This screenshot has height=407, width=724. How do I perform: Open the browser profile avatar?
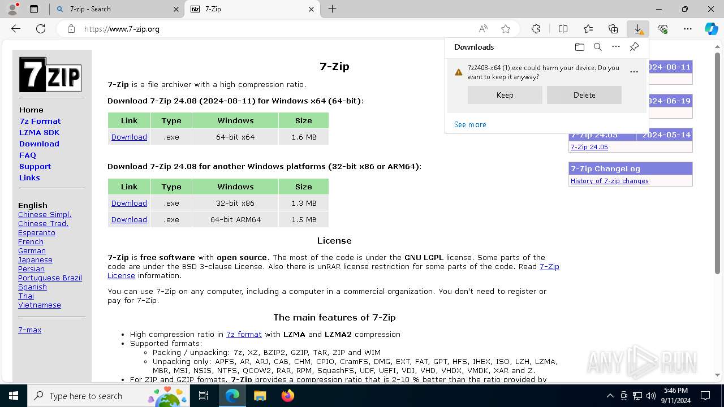[x=12, y=9]
